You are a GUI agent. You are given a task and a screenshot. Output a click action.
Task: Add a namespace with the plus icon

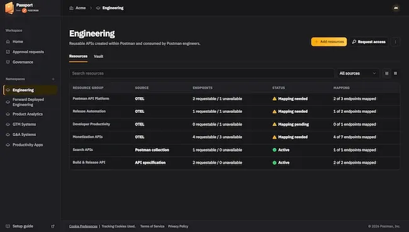pyautogui.click(x=53, y=79)
